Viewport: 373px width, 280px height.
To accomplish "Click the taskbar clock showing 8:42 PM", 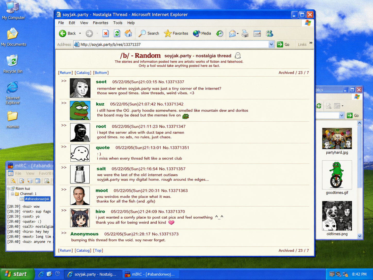I will 359,274.
